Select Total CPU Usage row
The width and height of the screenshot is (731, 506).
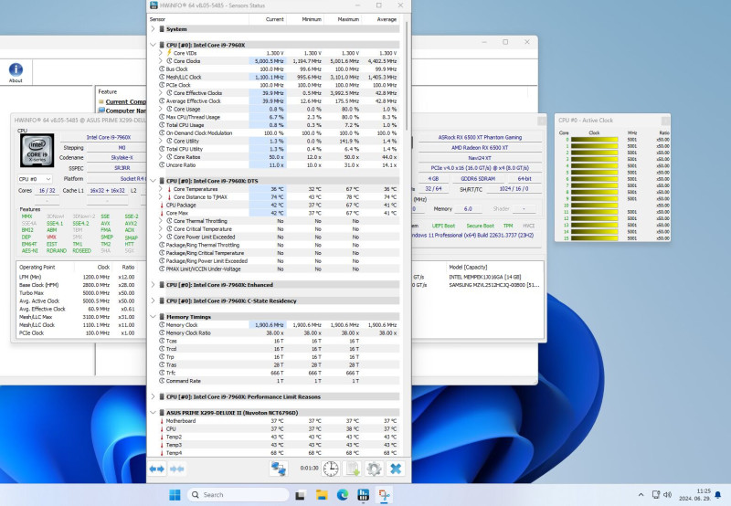point(278,125)
